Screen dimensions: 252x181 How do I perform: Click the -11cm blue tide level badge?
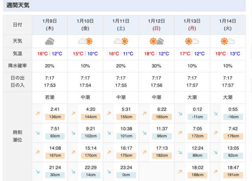pos(197,117)
